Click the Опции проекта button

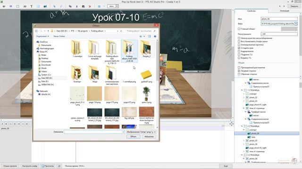10,166
